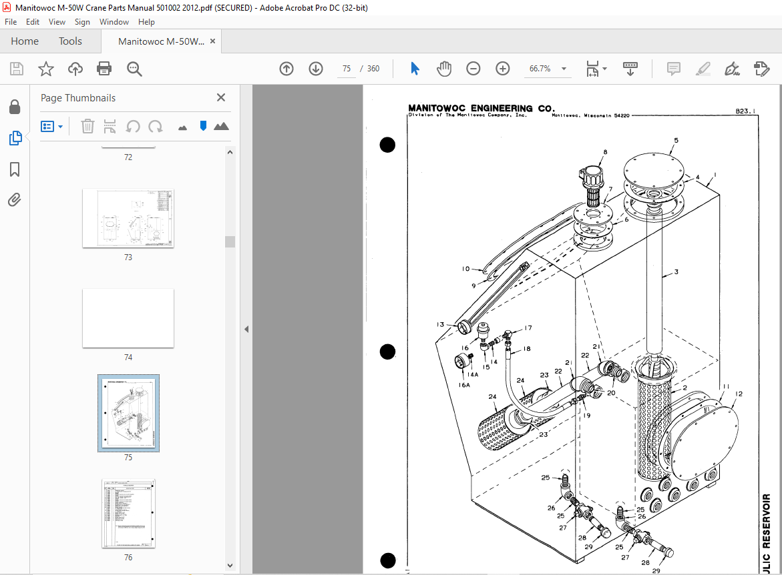Open the File menu
Viewport: 782px width, 575px height.
click(11, 22)
